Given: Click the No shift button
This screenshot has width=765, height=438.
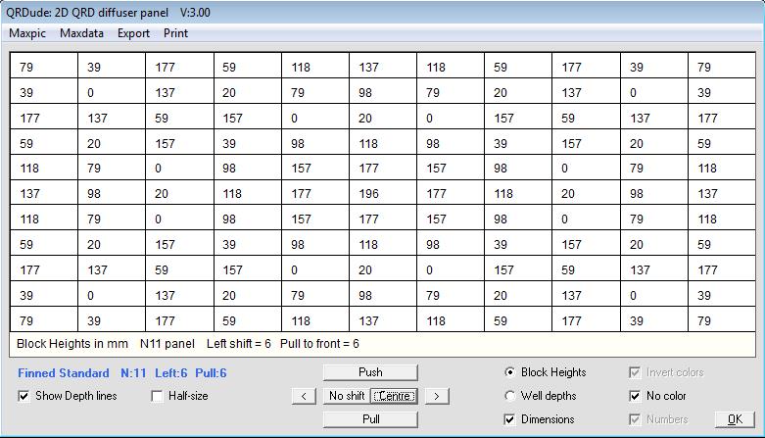Looking at the screenshot, I should [347, 396].
